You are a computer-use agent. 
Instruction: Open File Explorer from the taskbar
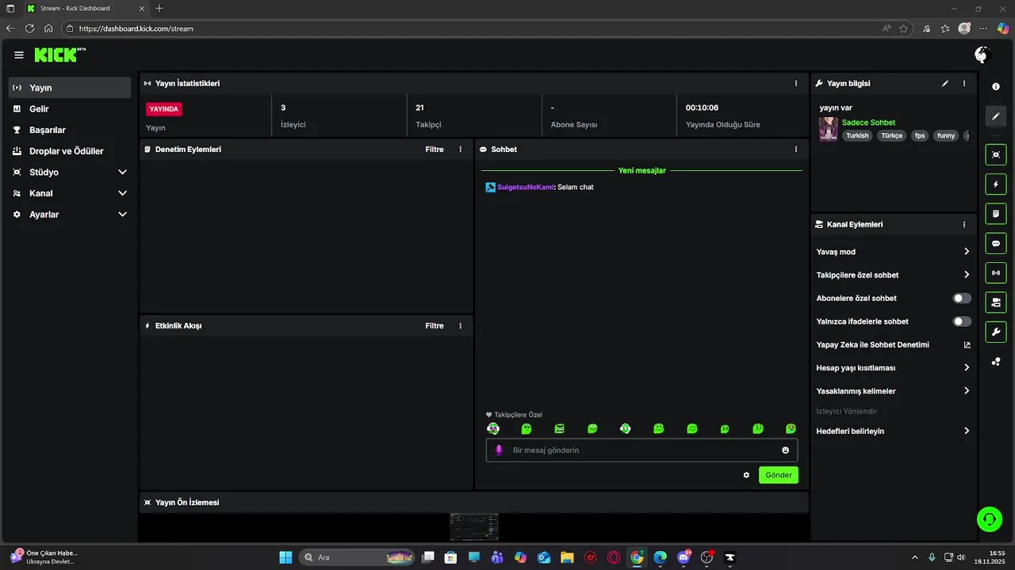point(567,557)
